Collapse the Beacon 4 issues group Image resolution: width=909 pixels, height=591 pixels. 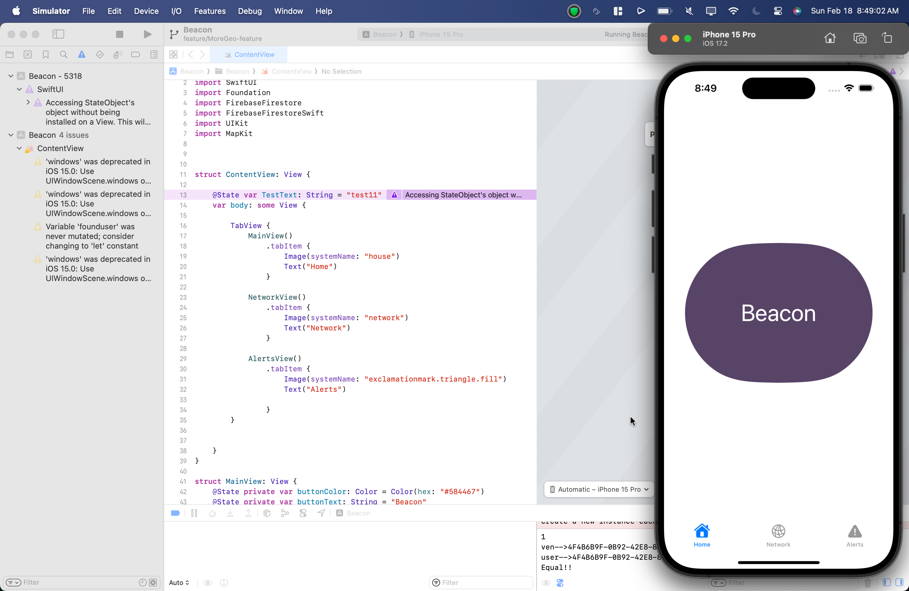11,135
